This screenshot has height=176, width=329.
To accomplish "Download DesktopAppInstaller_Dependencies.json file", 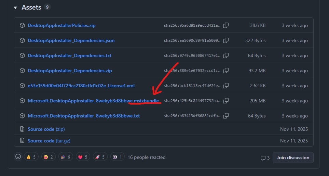I will (x=71, y=40).
